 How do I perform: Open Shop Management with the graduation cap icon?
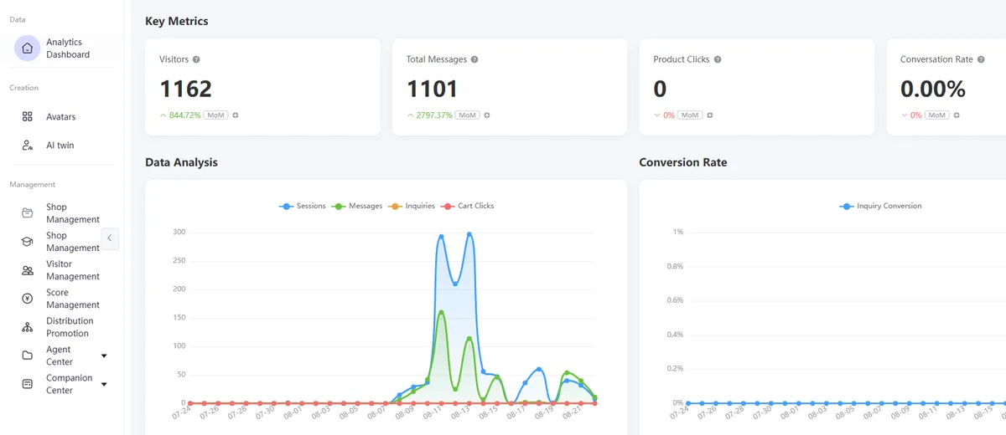28,242
